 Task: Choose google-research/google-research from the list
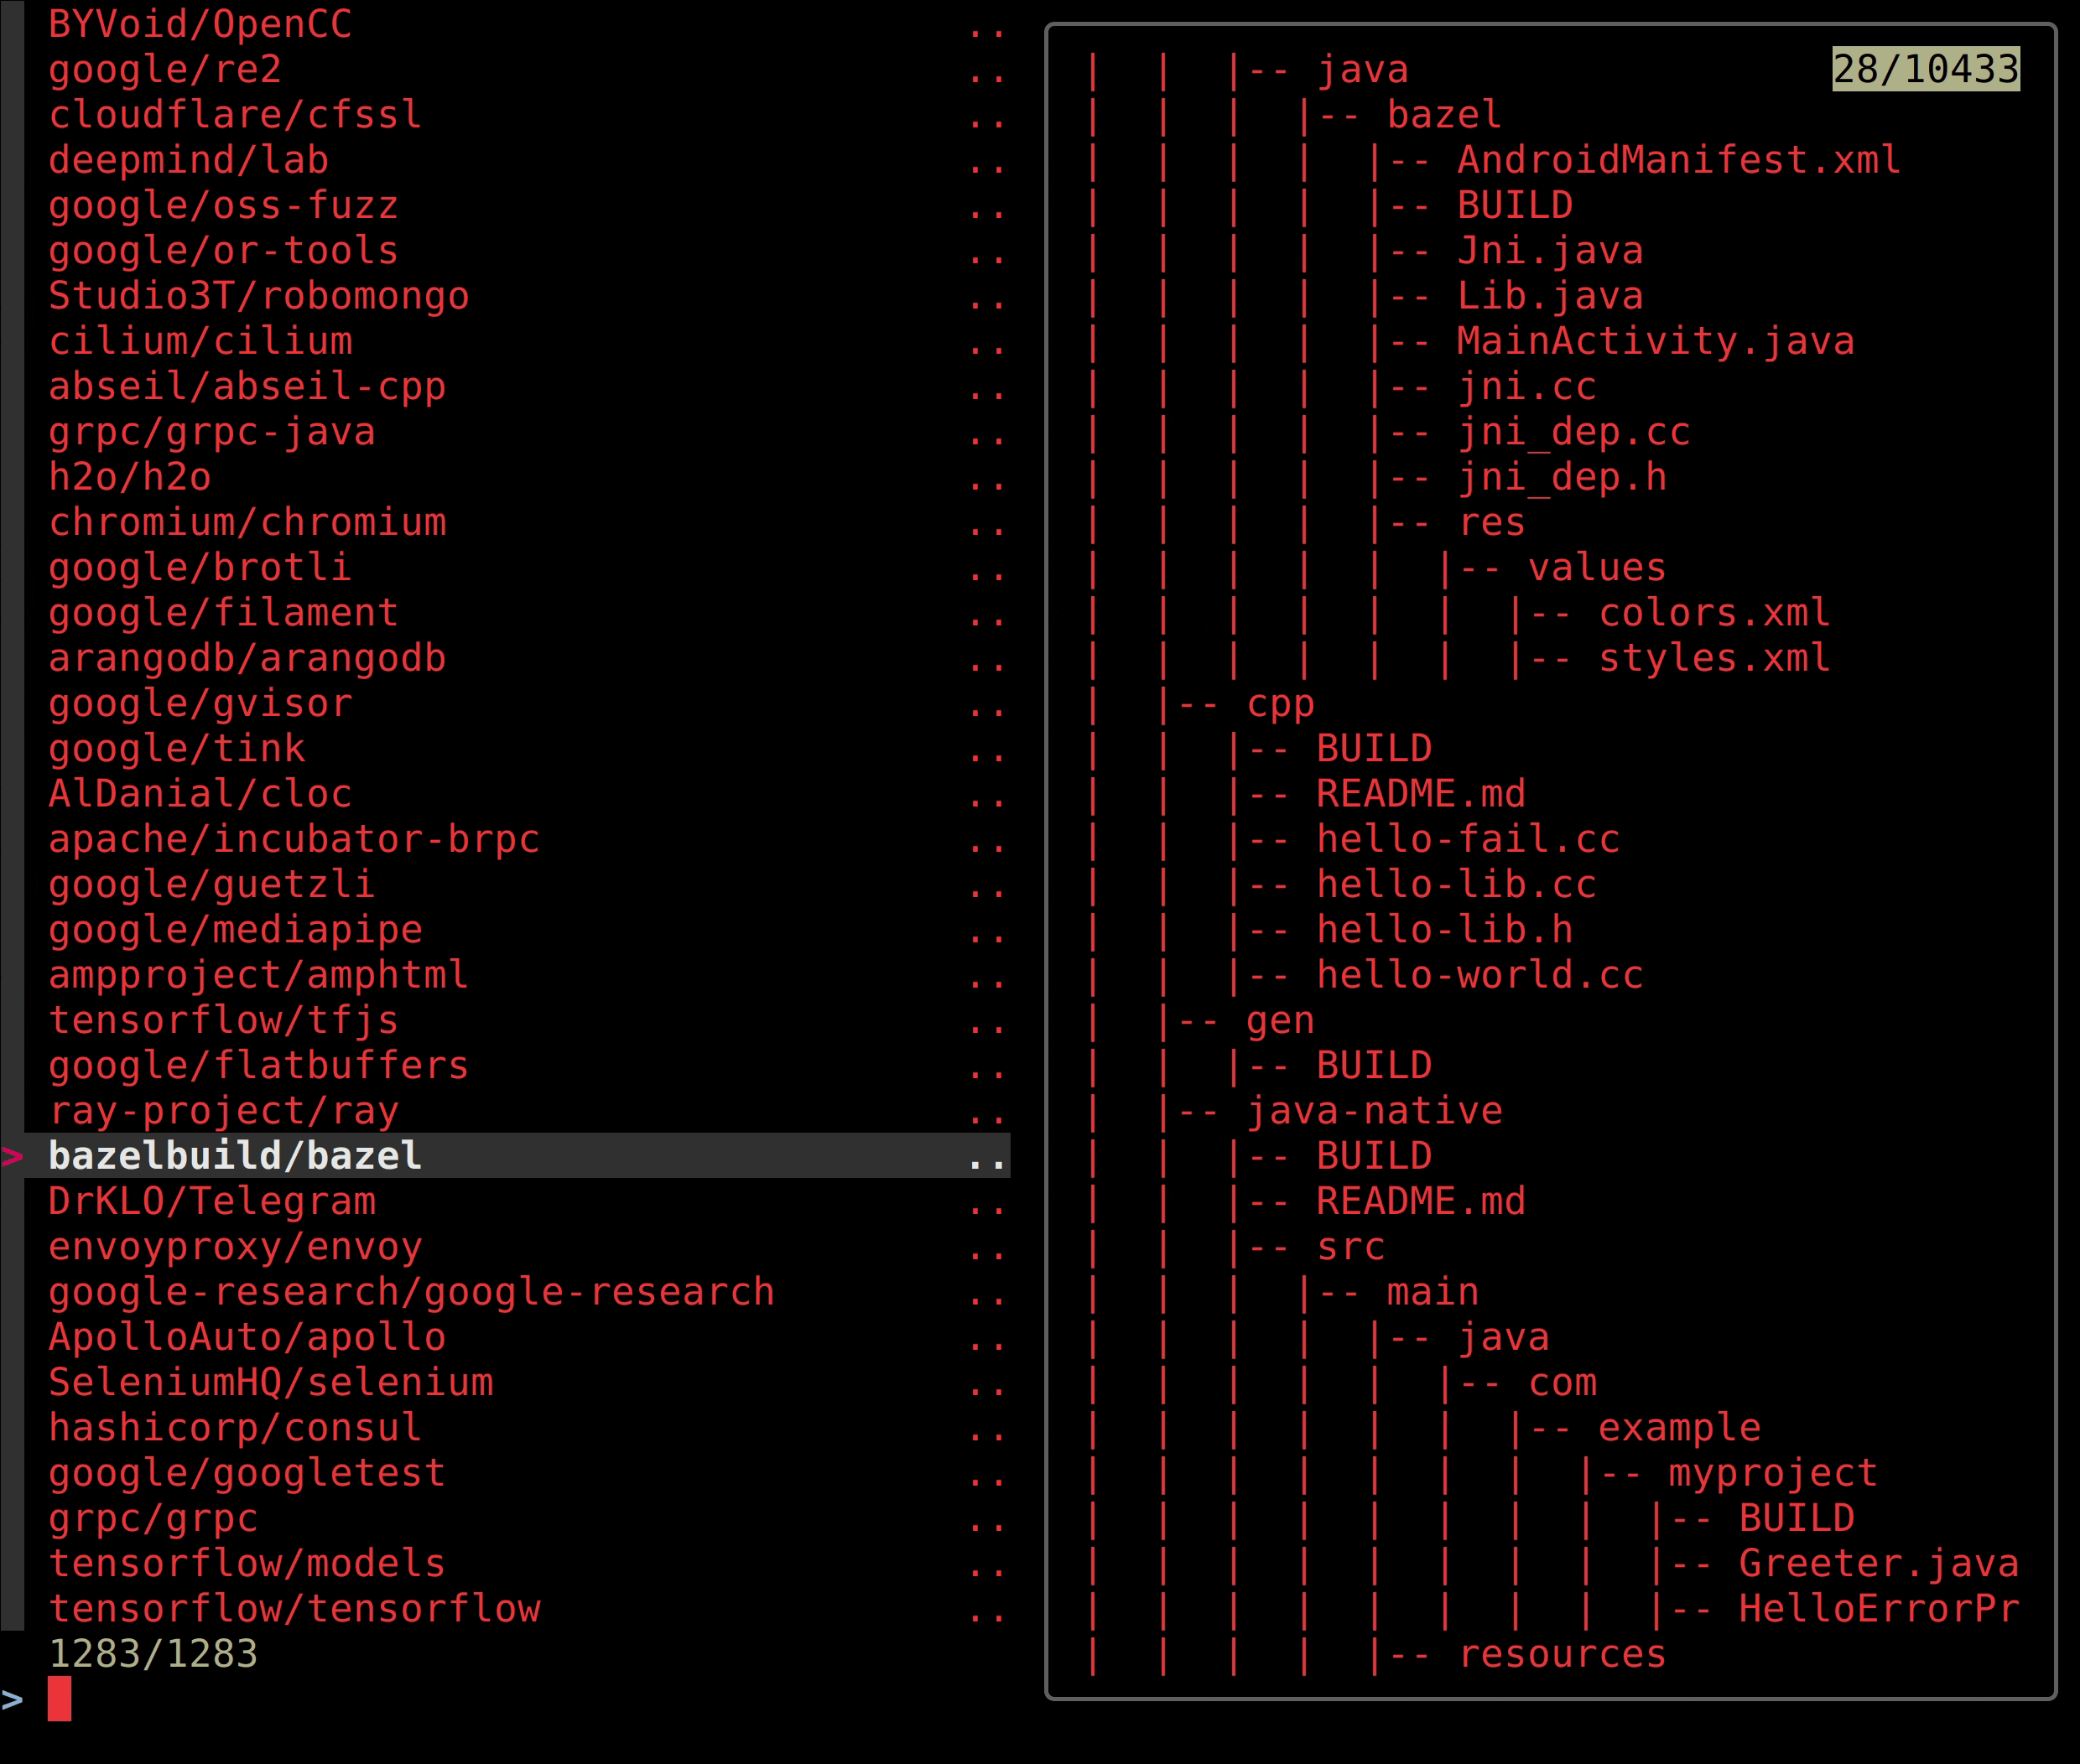411,1292
